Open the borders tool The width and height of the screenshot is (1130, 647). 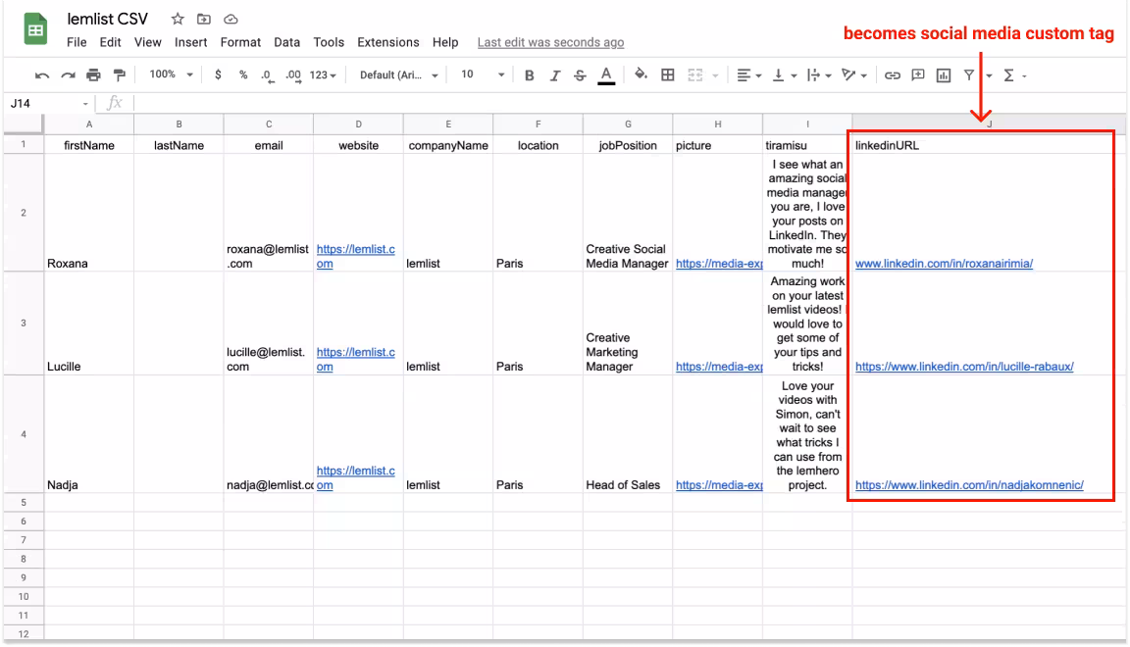(668, 75)
